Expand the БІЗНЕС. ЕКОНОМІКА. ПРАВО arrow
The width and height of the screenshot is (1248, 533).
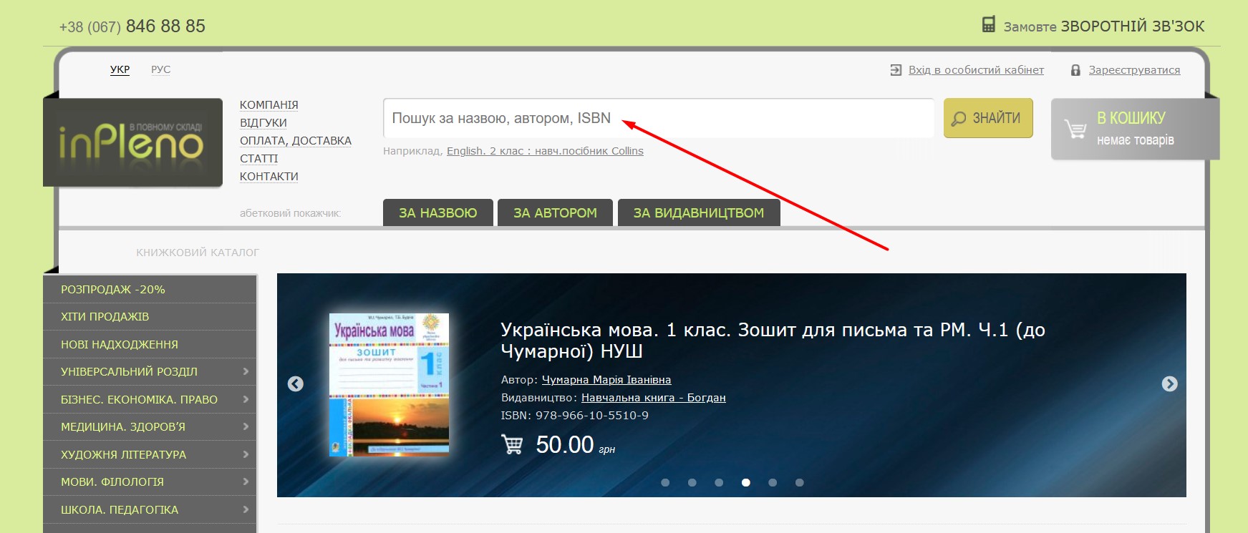click(x=246, y=399)
